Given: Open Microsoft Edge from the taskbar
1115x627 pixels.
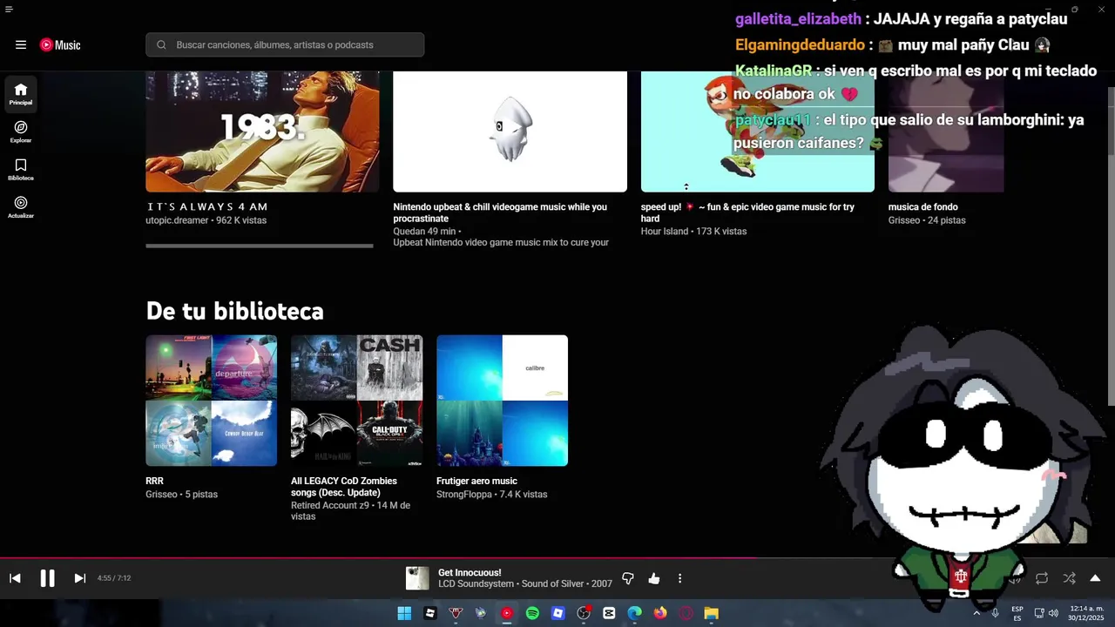Looking at the screenshot, I should [635, 613].
